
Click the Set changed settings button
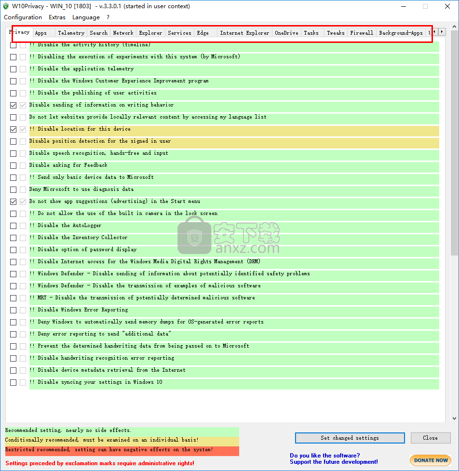click(x=350, y=438)
